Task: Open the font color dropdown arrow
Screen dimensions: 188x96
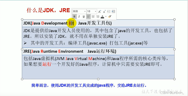Action: [106, 16]
